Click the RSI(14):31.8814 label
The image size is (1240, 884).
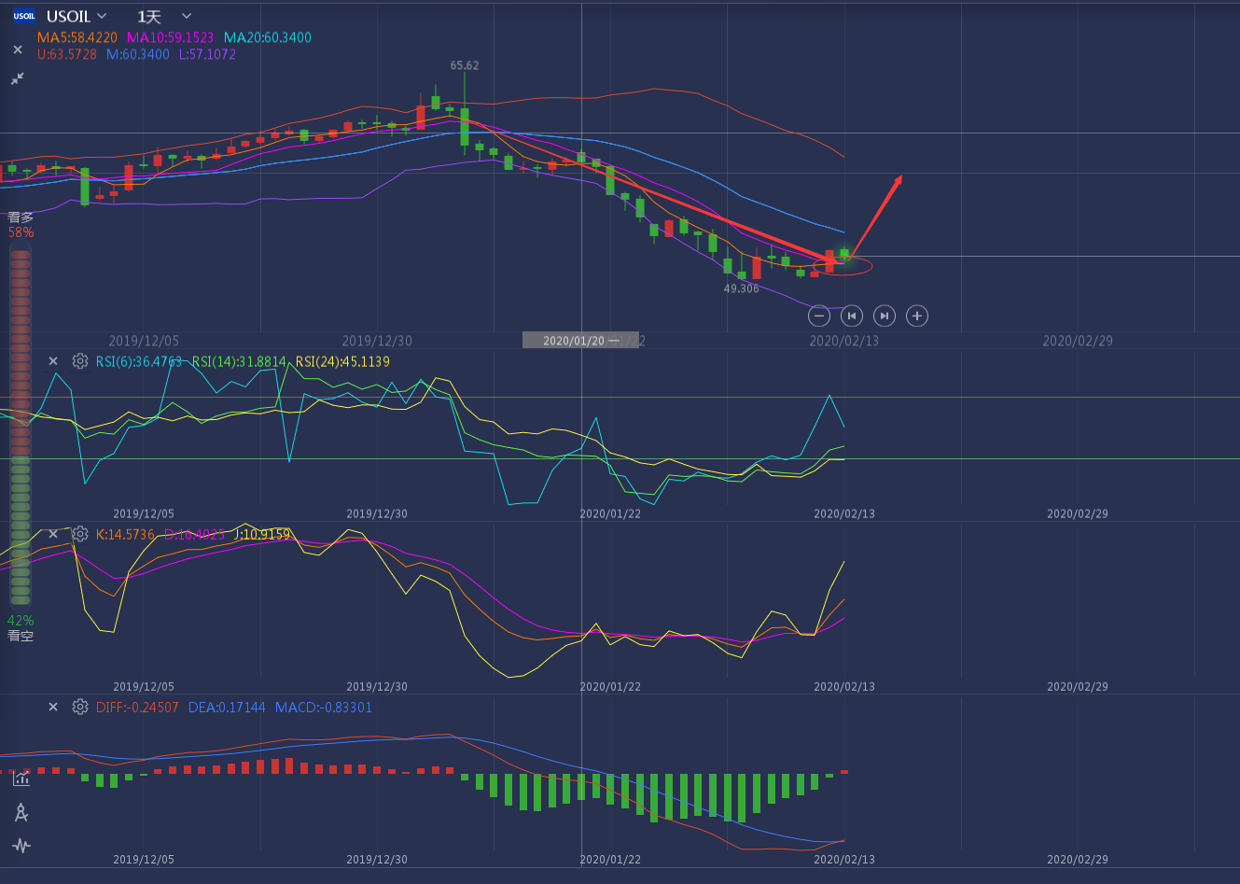coord(240,361)
